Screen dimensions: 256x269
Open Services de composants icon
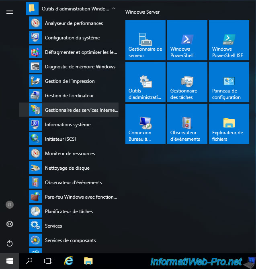(35, 240)
